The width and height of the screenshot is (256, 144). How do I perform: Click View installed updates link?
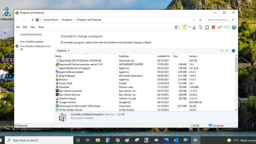click(32, 42)
